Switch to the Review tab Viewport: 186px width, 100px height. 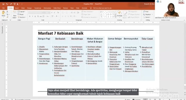point(65,8)
